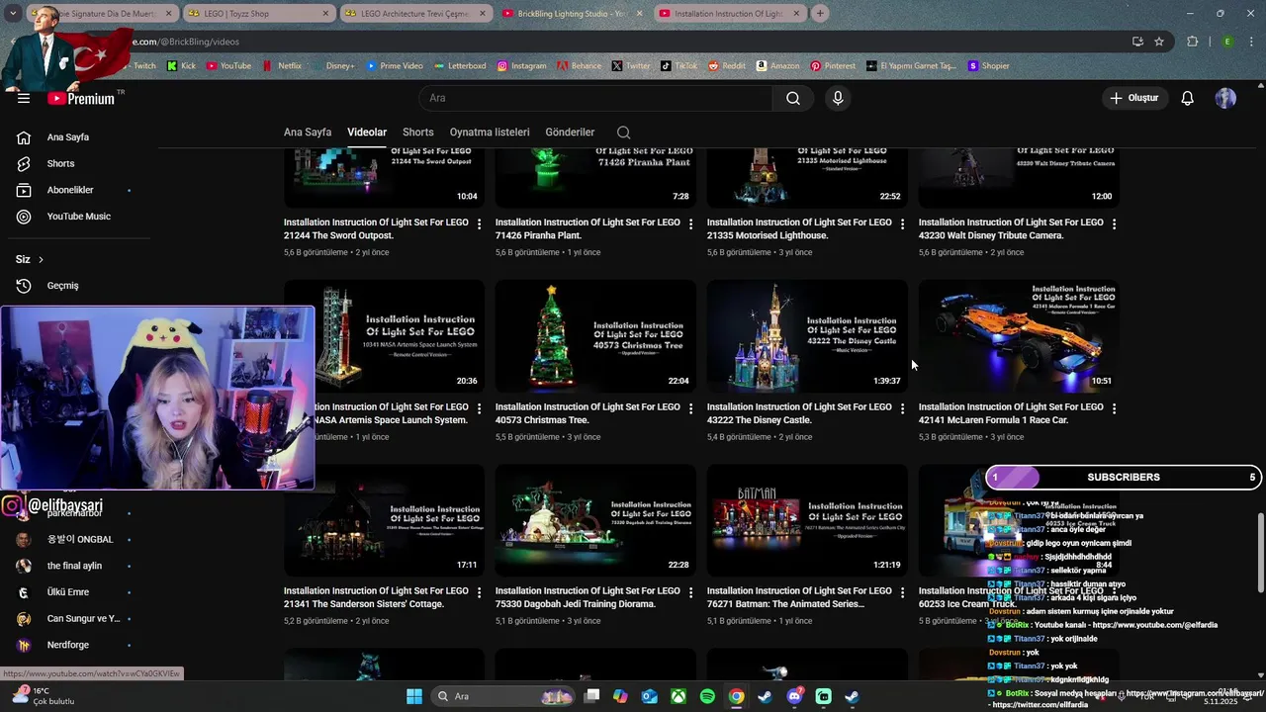Open more options for 43230 Walt Disney Camera video

(x=1114, y=224)
